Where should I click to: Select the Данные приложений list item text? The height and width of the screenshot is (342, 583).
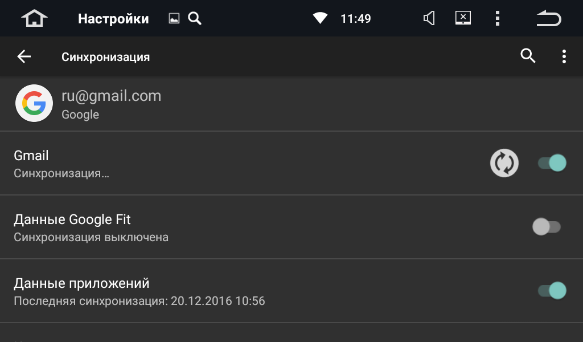[81, 283]
